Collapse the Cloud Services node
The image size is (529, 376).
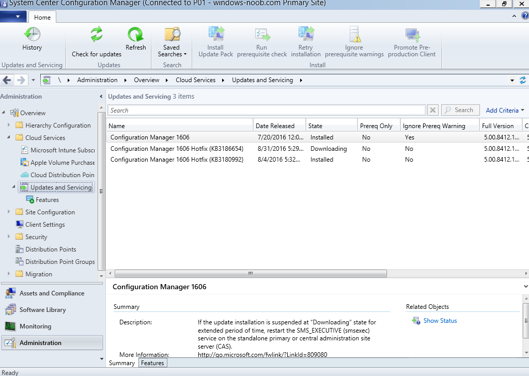pyautogui.click(x=9, y=137)
